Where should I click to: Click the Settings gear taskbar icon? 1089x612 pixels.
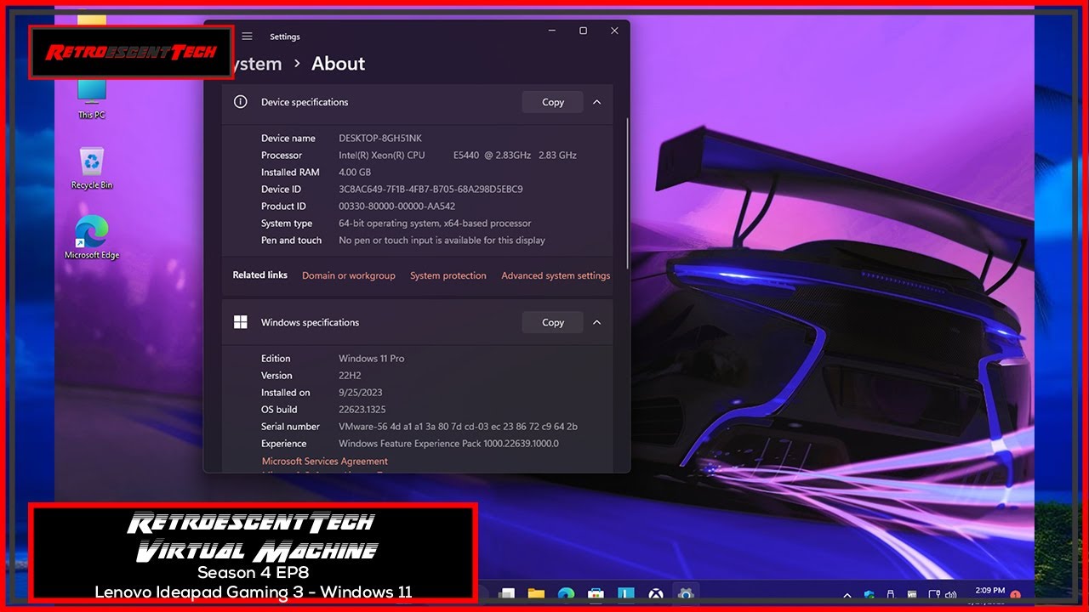686,594
